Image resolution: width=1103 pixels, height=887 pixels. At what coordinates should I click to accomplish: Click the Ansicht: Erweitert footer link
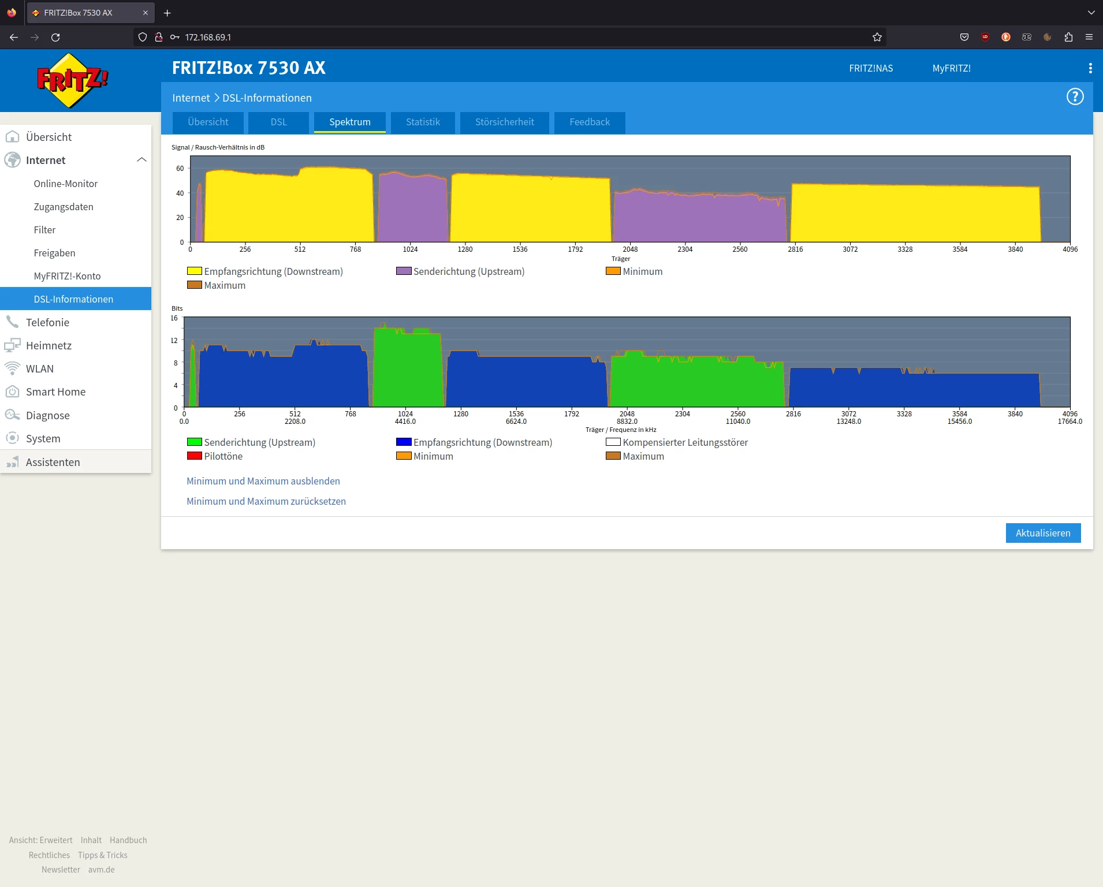point(41,840)
